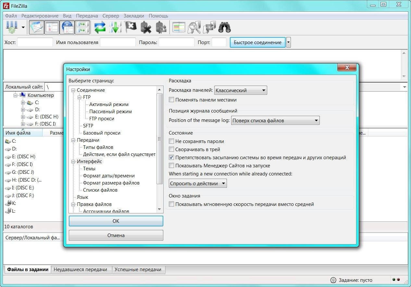Open the quick connect history dropdown arrow

[289, 42]
